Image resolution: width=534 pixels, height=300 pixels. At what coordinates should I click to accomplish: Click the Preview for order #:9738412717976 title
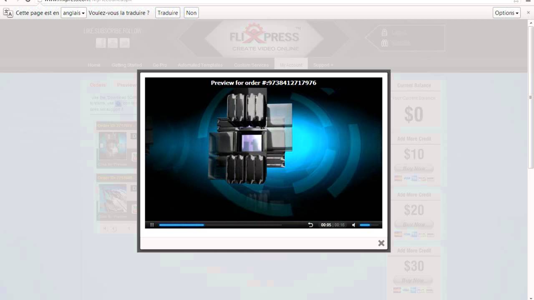tap(264, 83)
